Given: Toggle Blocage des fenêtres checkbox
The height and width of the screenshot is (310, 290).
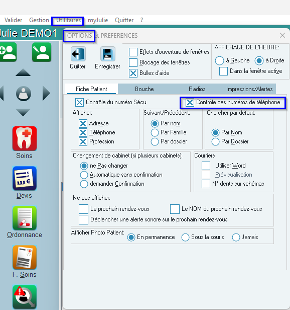Looking at the screenshot, I should [x=133, y=62].
